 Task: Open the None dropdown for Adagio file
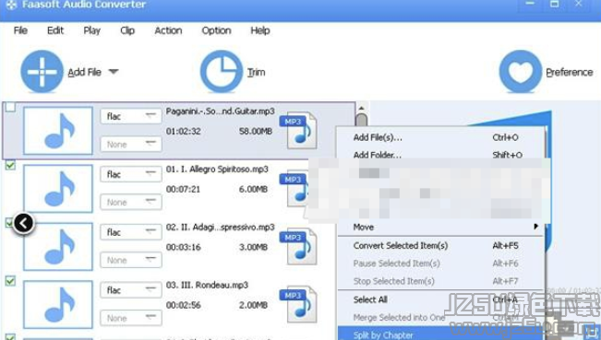[x=131, y=260]
